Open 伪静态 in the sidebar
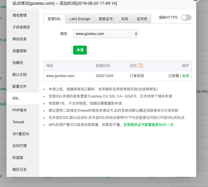The height and width of the screenshot is (187, 208). [23, 63]
